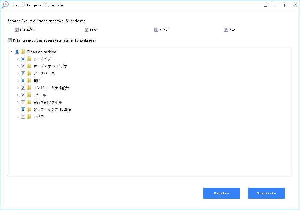This screenshot has height=210, width=300.
Task: Uncheck the FAT16/32 file system checkbox
Action: click(16, 30)
